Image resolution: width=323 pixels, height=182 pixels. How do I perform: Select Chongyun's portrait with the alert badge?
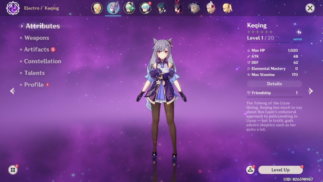click(145, 8)
